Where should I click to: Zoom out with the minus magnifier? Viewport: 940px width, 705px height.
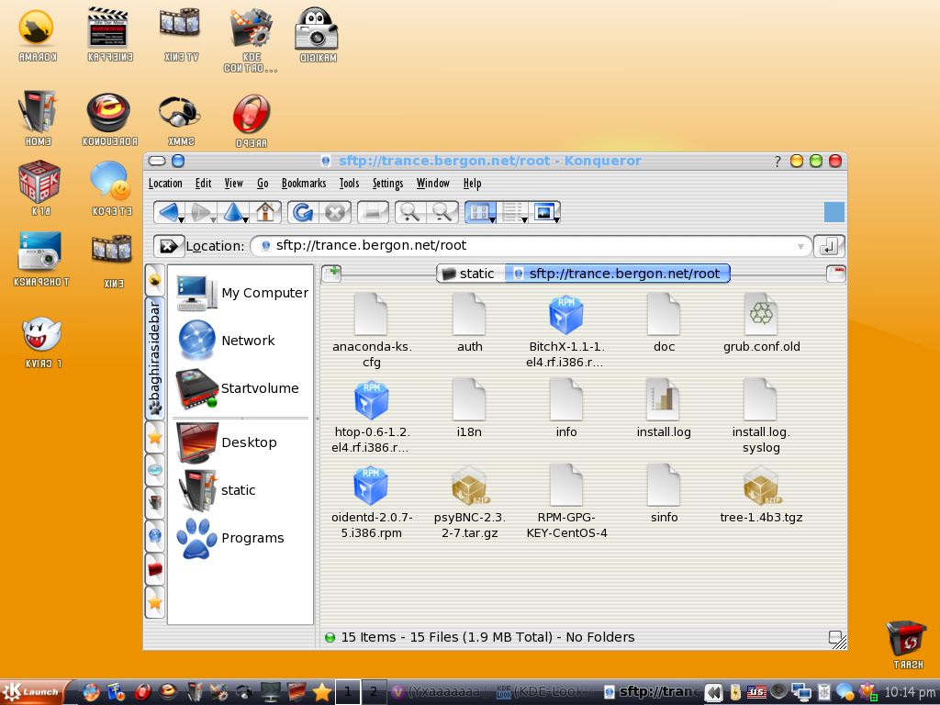442,212
